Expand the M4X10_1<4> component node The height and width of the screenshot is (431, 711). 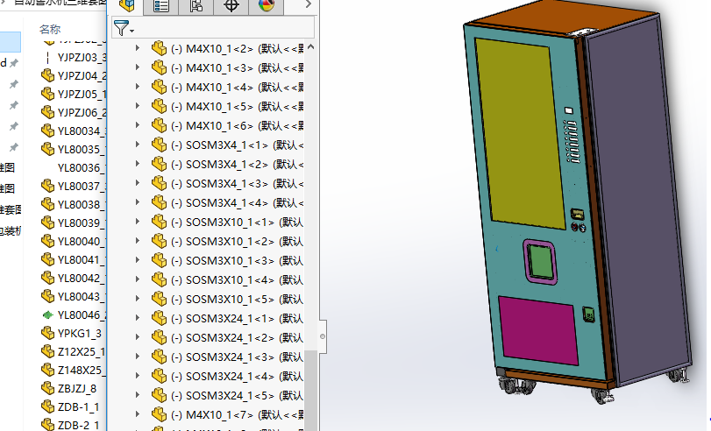point(138,87)
